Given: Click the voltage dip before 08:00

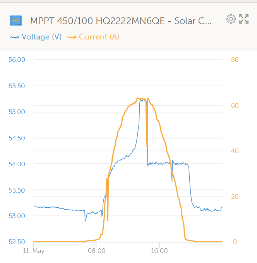Looking at the screenshot, I should (x=85, y=220).
